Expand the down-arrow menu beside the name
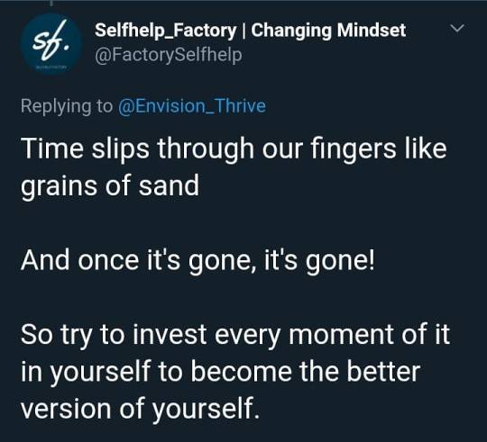 pyautogui.click(x=457, y=29)
